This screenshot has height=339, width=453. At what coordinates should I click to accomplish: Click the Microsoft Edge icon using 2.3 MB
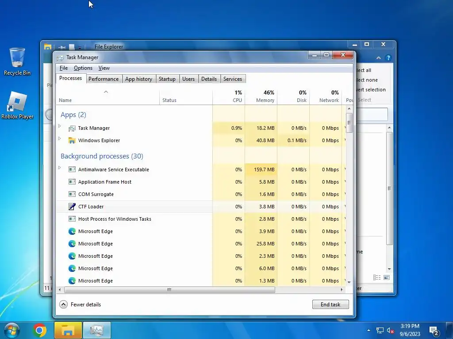tap(72, 256)
